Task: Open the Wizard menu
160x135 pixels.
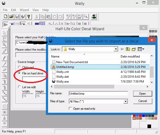Action: click(24, 10)
